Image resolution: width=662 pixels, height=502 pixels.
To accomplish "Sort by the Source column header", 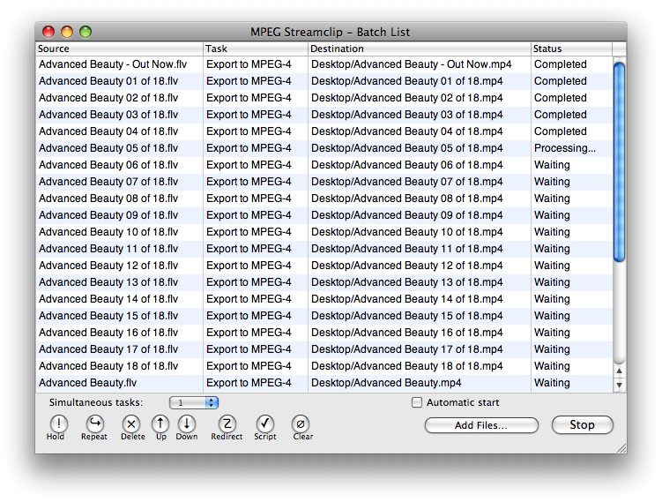I will 120,49.
